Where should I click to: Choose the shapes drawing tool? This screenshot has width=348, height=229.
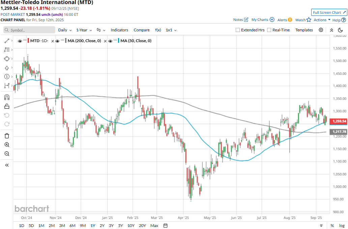(x=7, y=59)
